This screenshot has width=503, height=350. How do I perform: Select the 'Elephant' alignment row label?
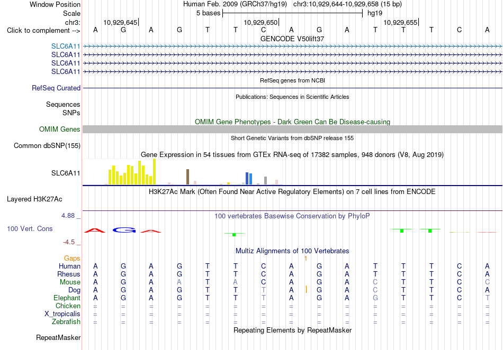[x=67, y=298]
